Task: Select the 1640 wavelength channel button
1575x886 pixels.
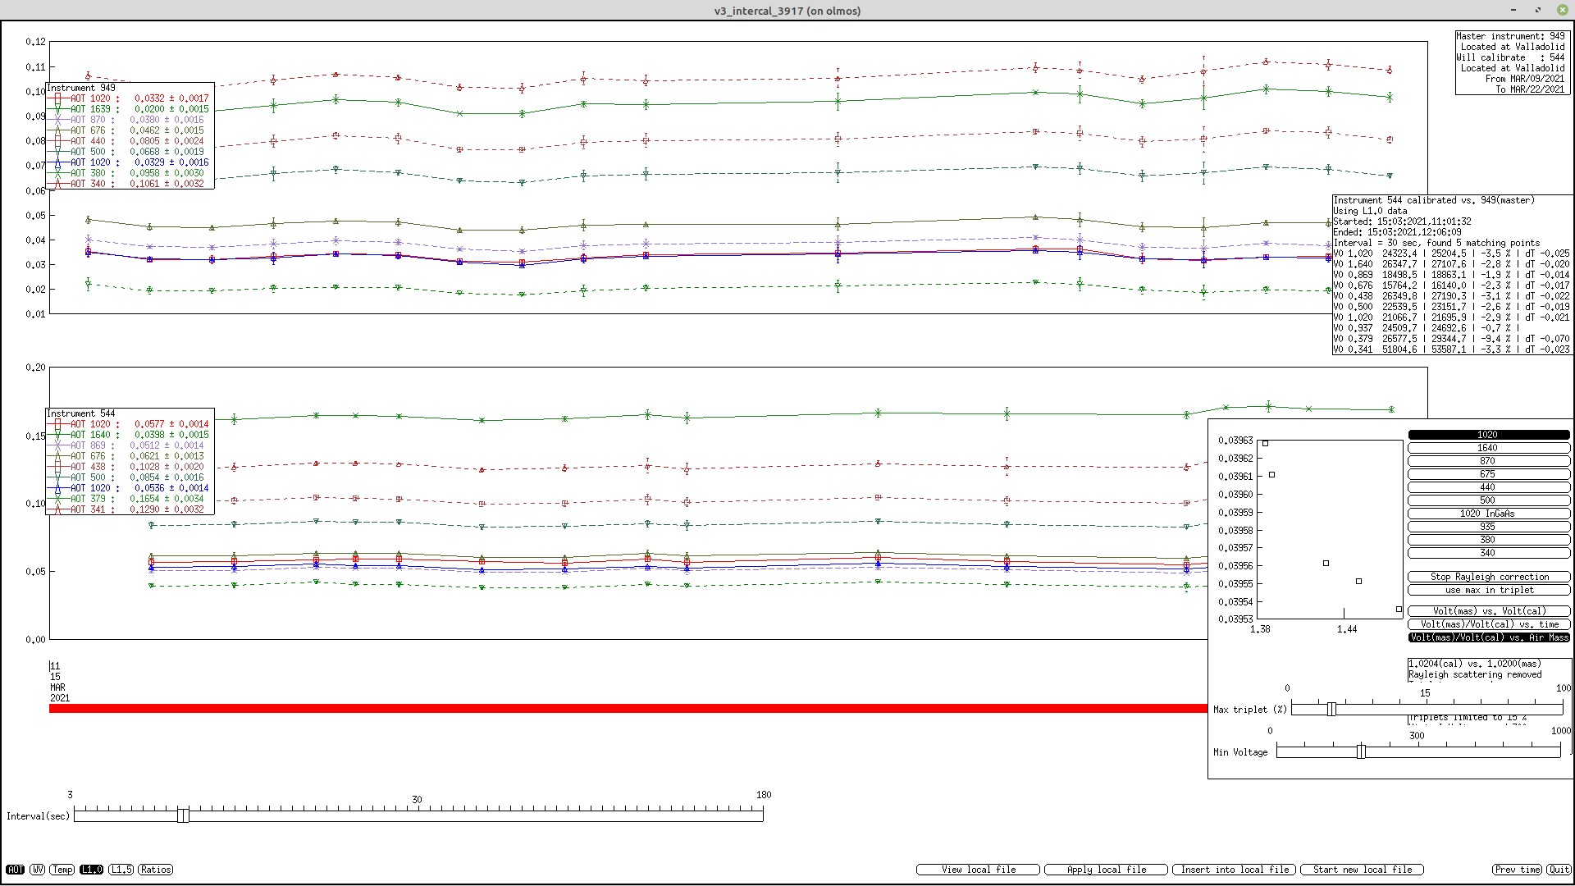Action: pos(1488,448)
